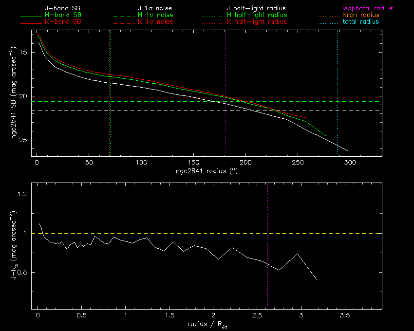Click the orange Kron radius vertical line
Screen dimensions: 414x331
point(235,73)
